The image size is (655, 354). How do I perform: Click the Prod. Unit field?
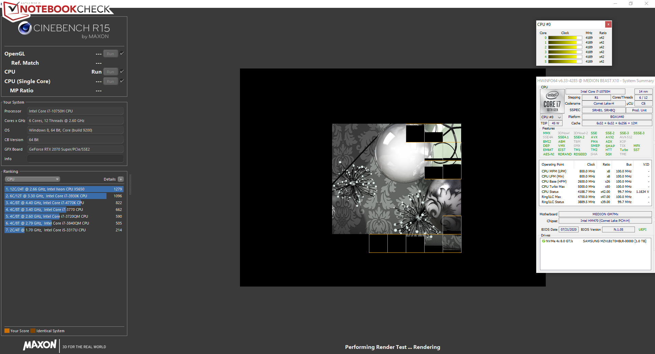(x=639, y=110)
